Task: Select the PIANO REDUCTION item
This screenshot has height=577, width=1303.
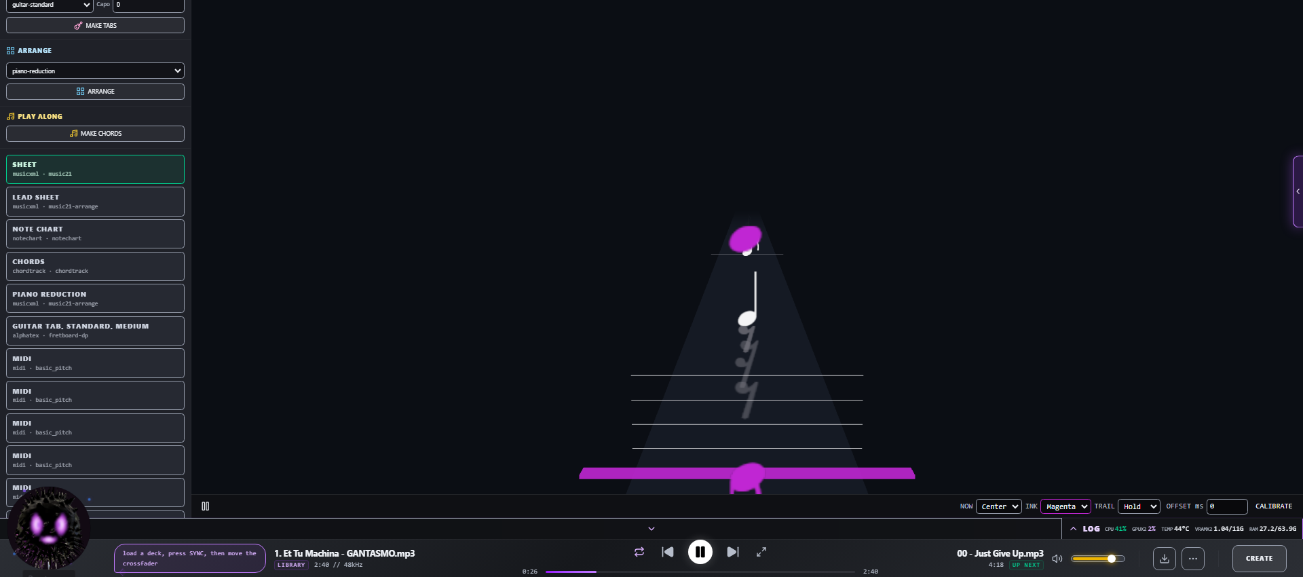Action: click(x=95, y=299)
